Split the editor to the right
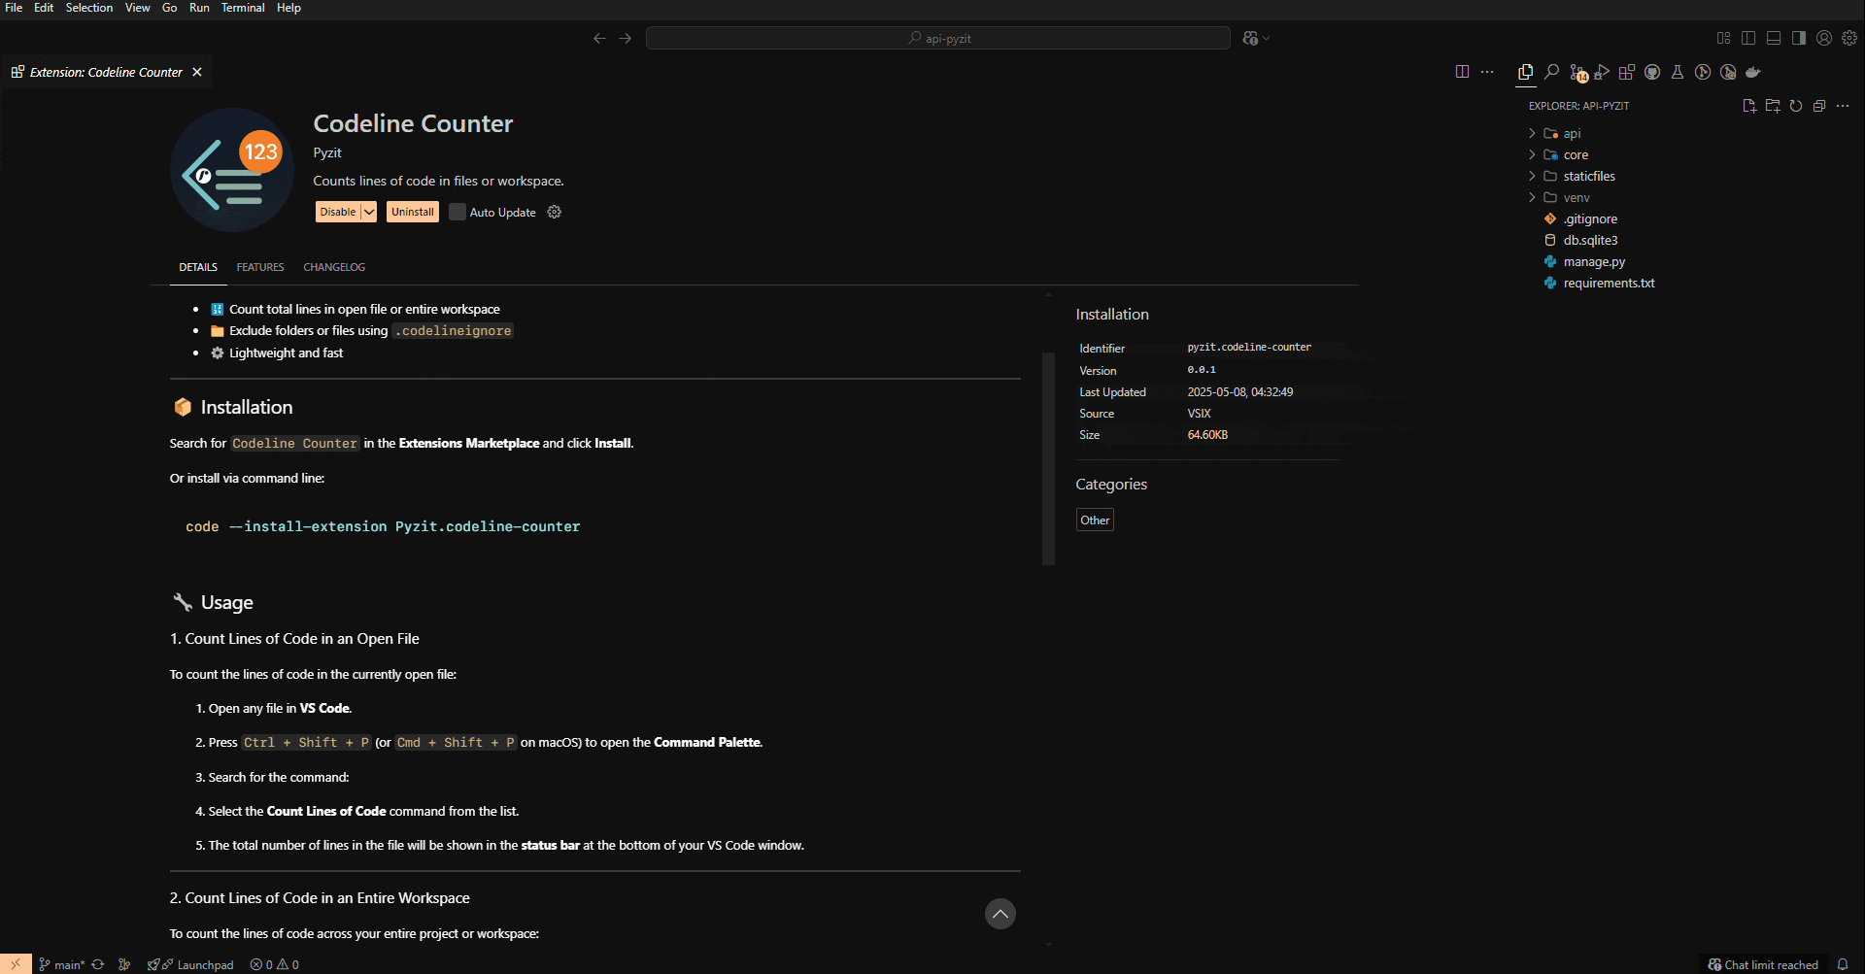This screenshot has height=974, width=1865. (x=1462, y=72)
